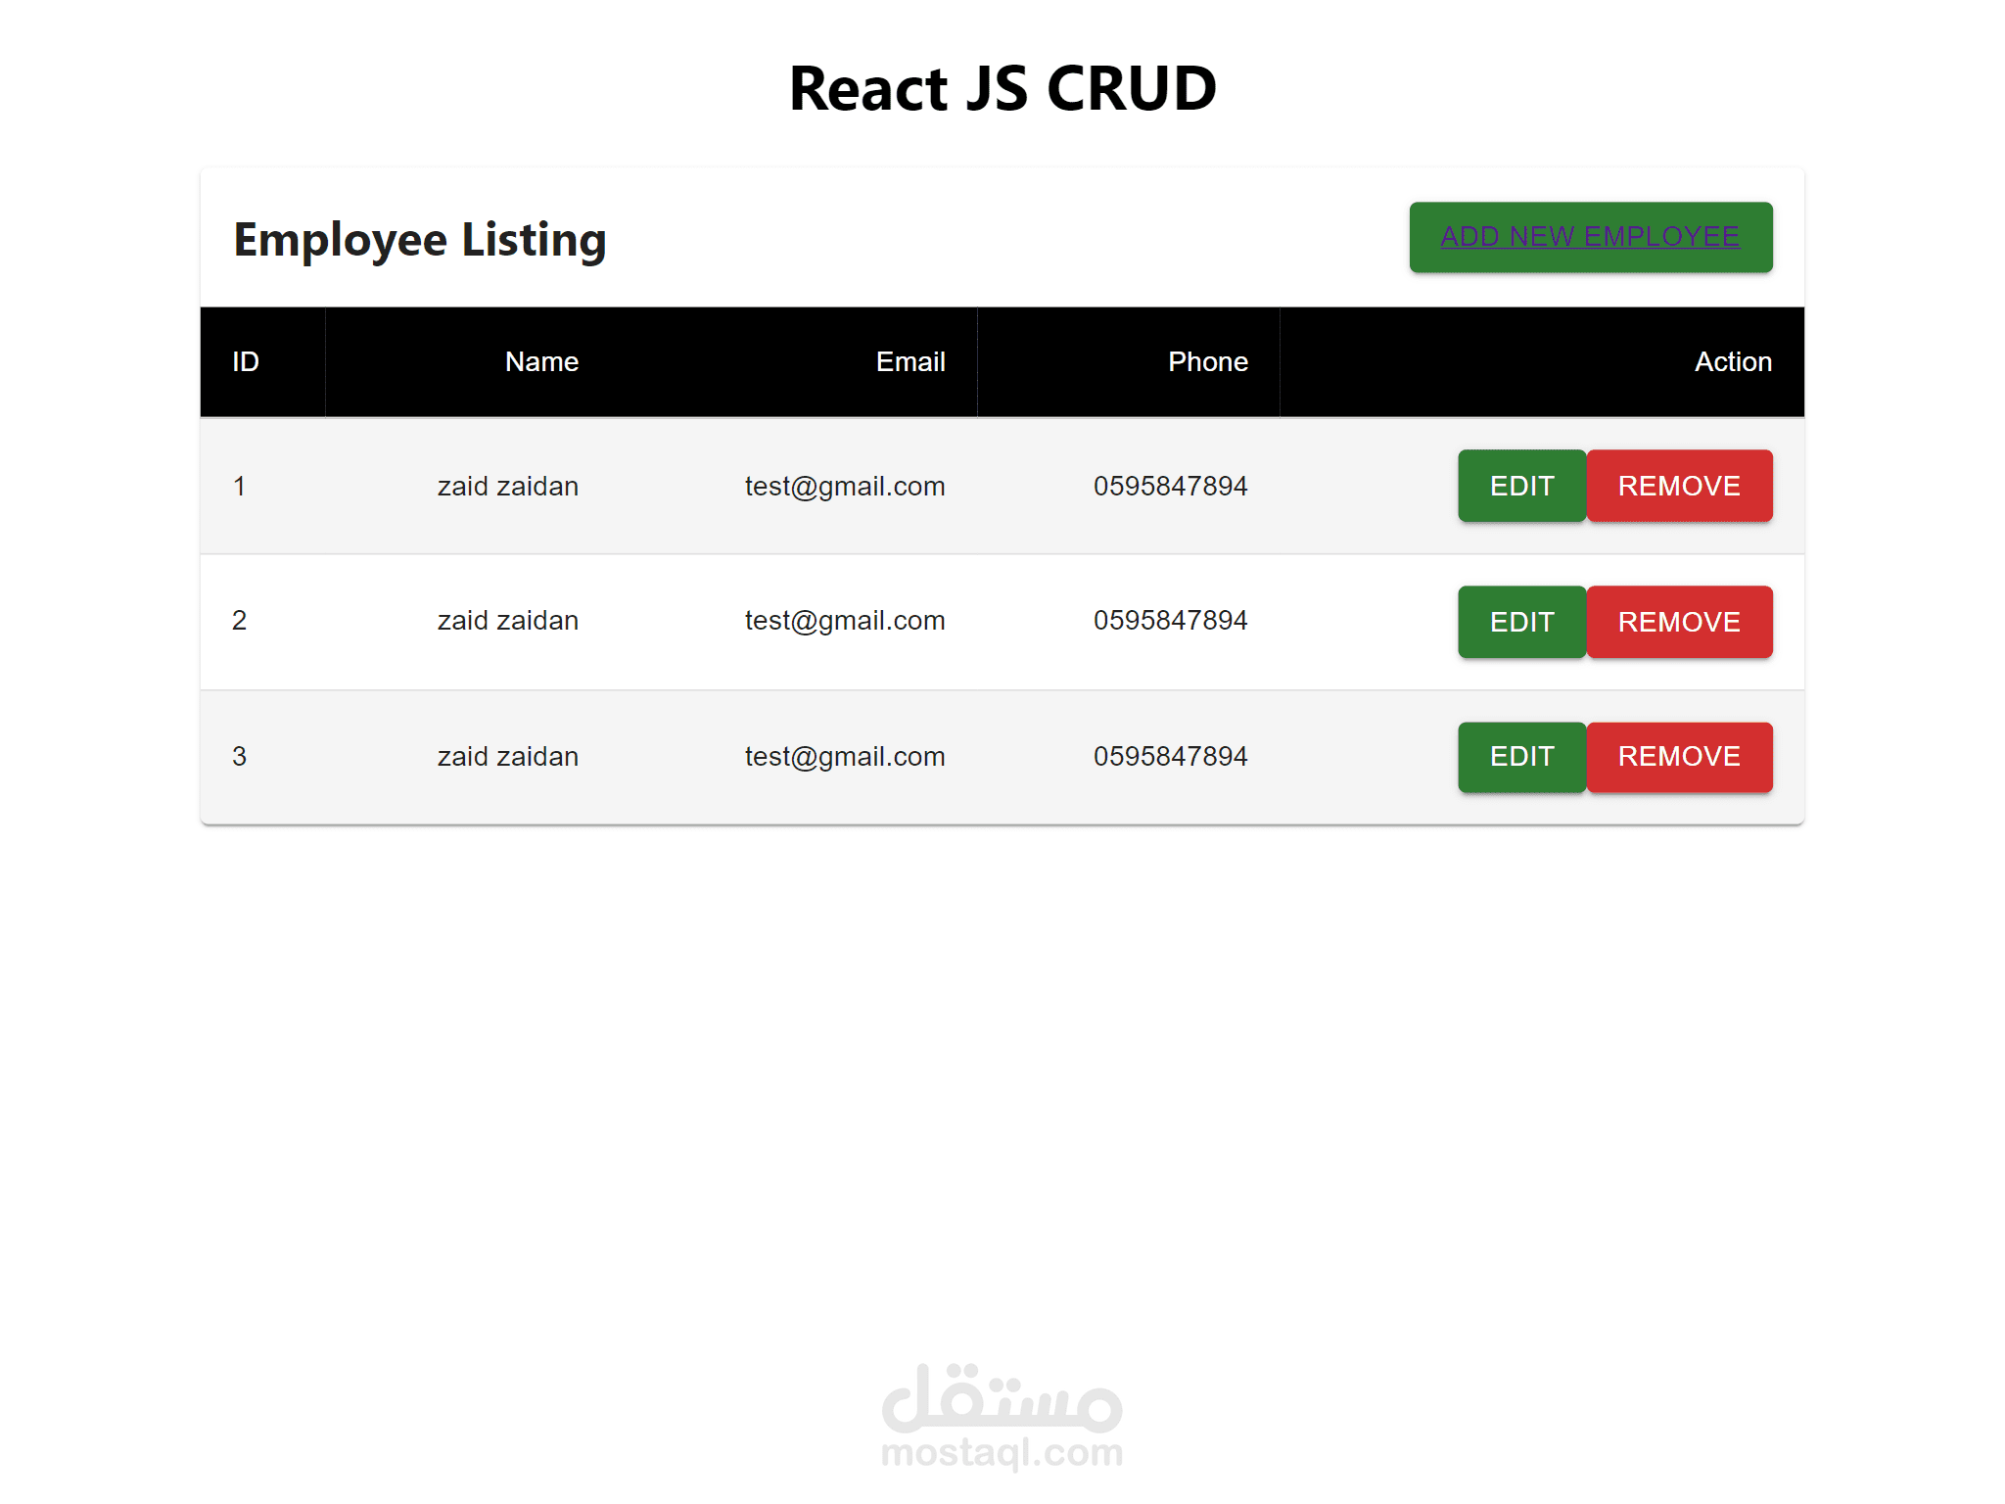This screenshot has height=1504, width=2005.
Task: Click the name in row 1
Action: tap(507, 487)
